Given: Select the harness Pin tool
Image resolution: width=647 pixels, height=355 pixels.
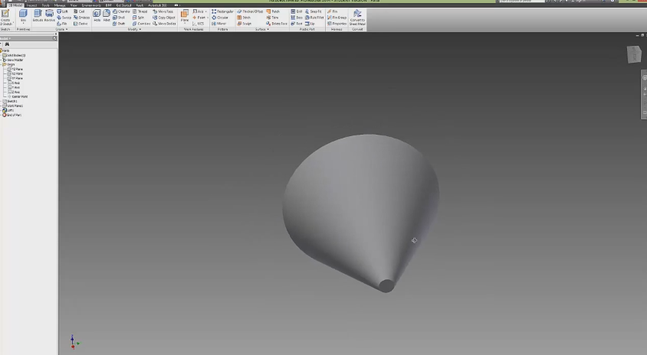Looking at the screenshot, I should pos(332,11).
